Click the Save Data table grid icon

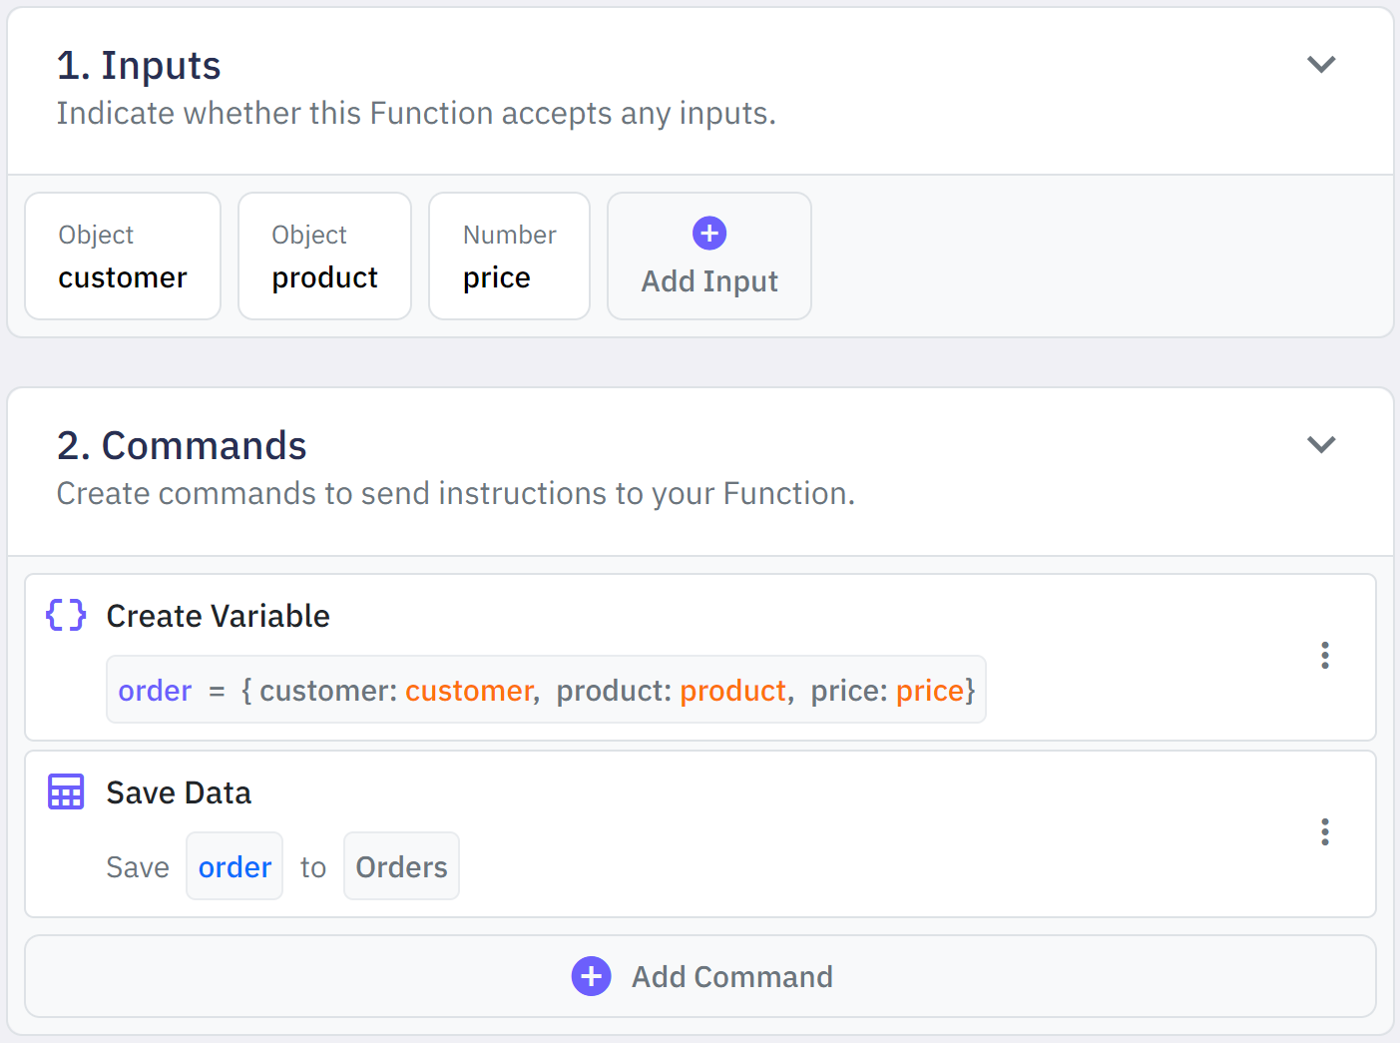66,791
